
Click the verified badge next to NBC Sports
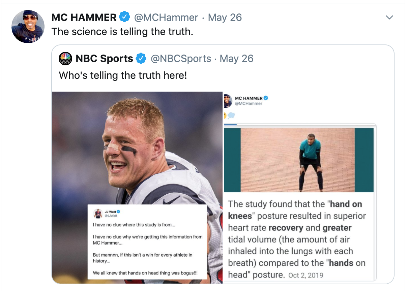[x=141, y=59]
